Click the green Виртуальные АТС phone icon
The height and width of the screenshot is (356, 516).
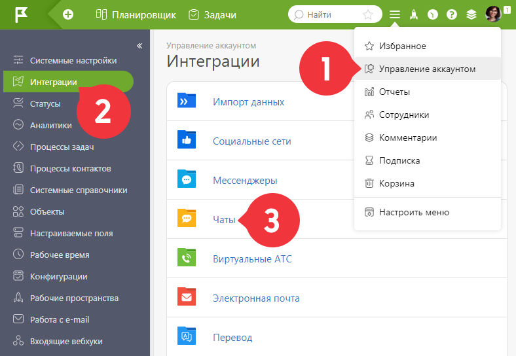187,257
